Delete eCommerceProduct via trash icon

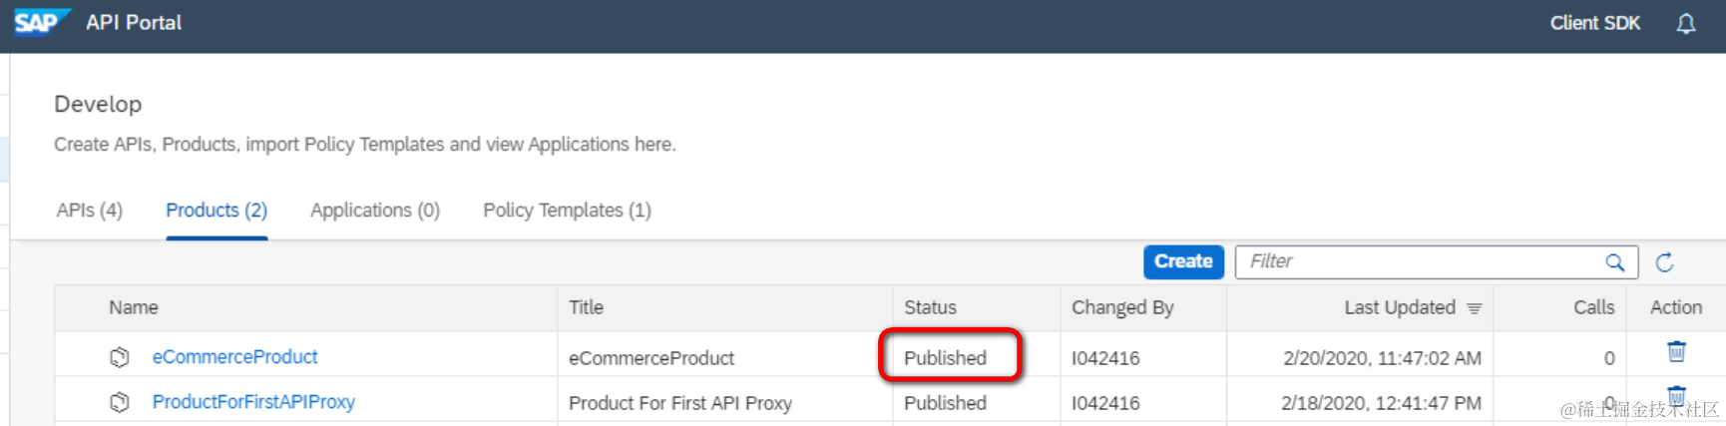(x=1676, y=351)
